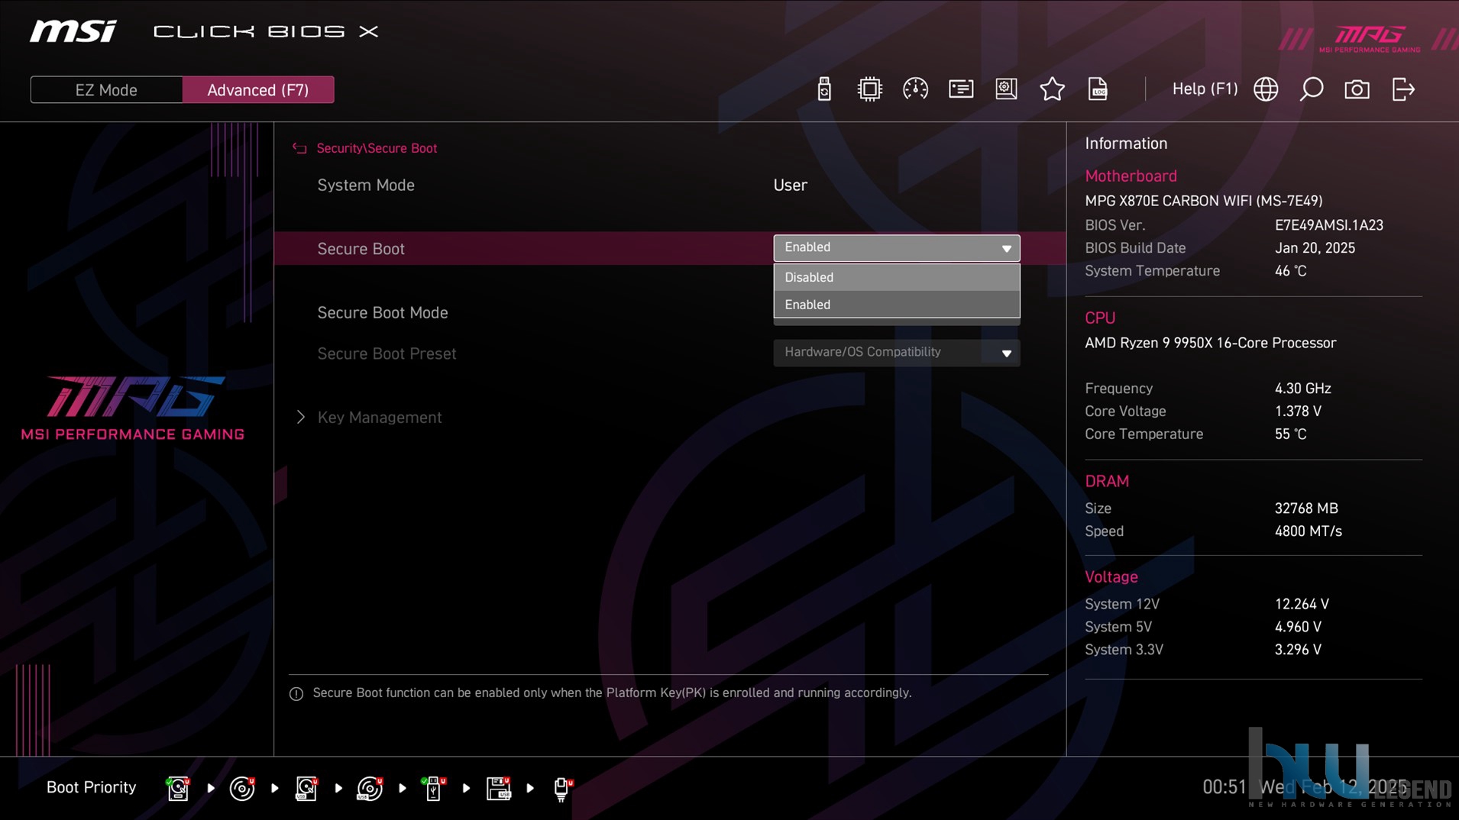This screenshot has height=820, width=1459.
Task: Click the BIOS Build Date Jan 20, 2025
Action: click(x=1315, y=248)
